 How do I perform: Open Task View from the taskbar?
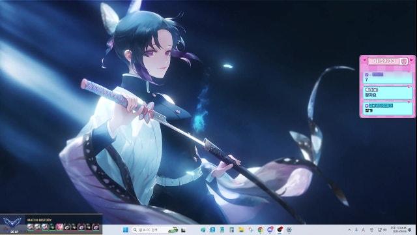pos(183,230)
